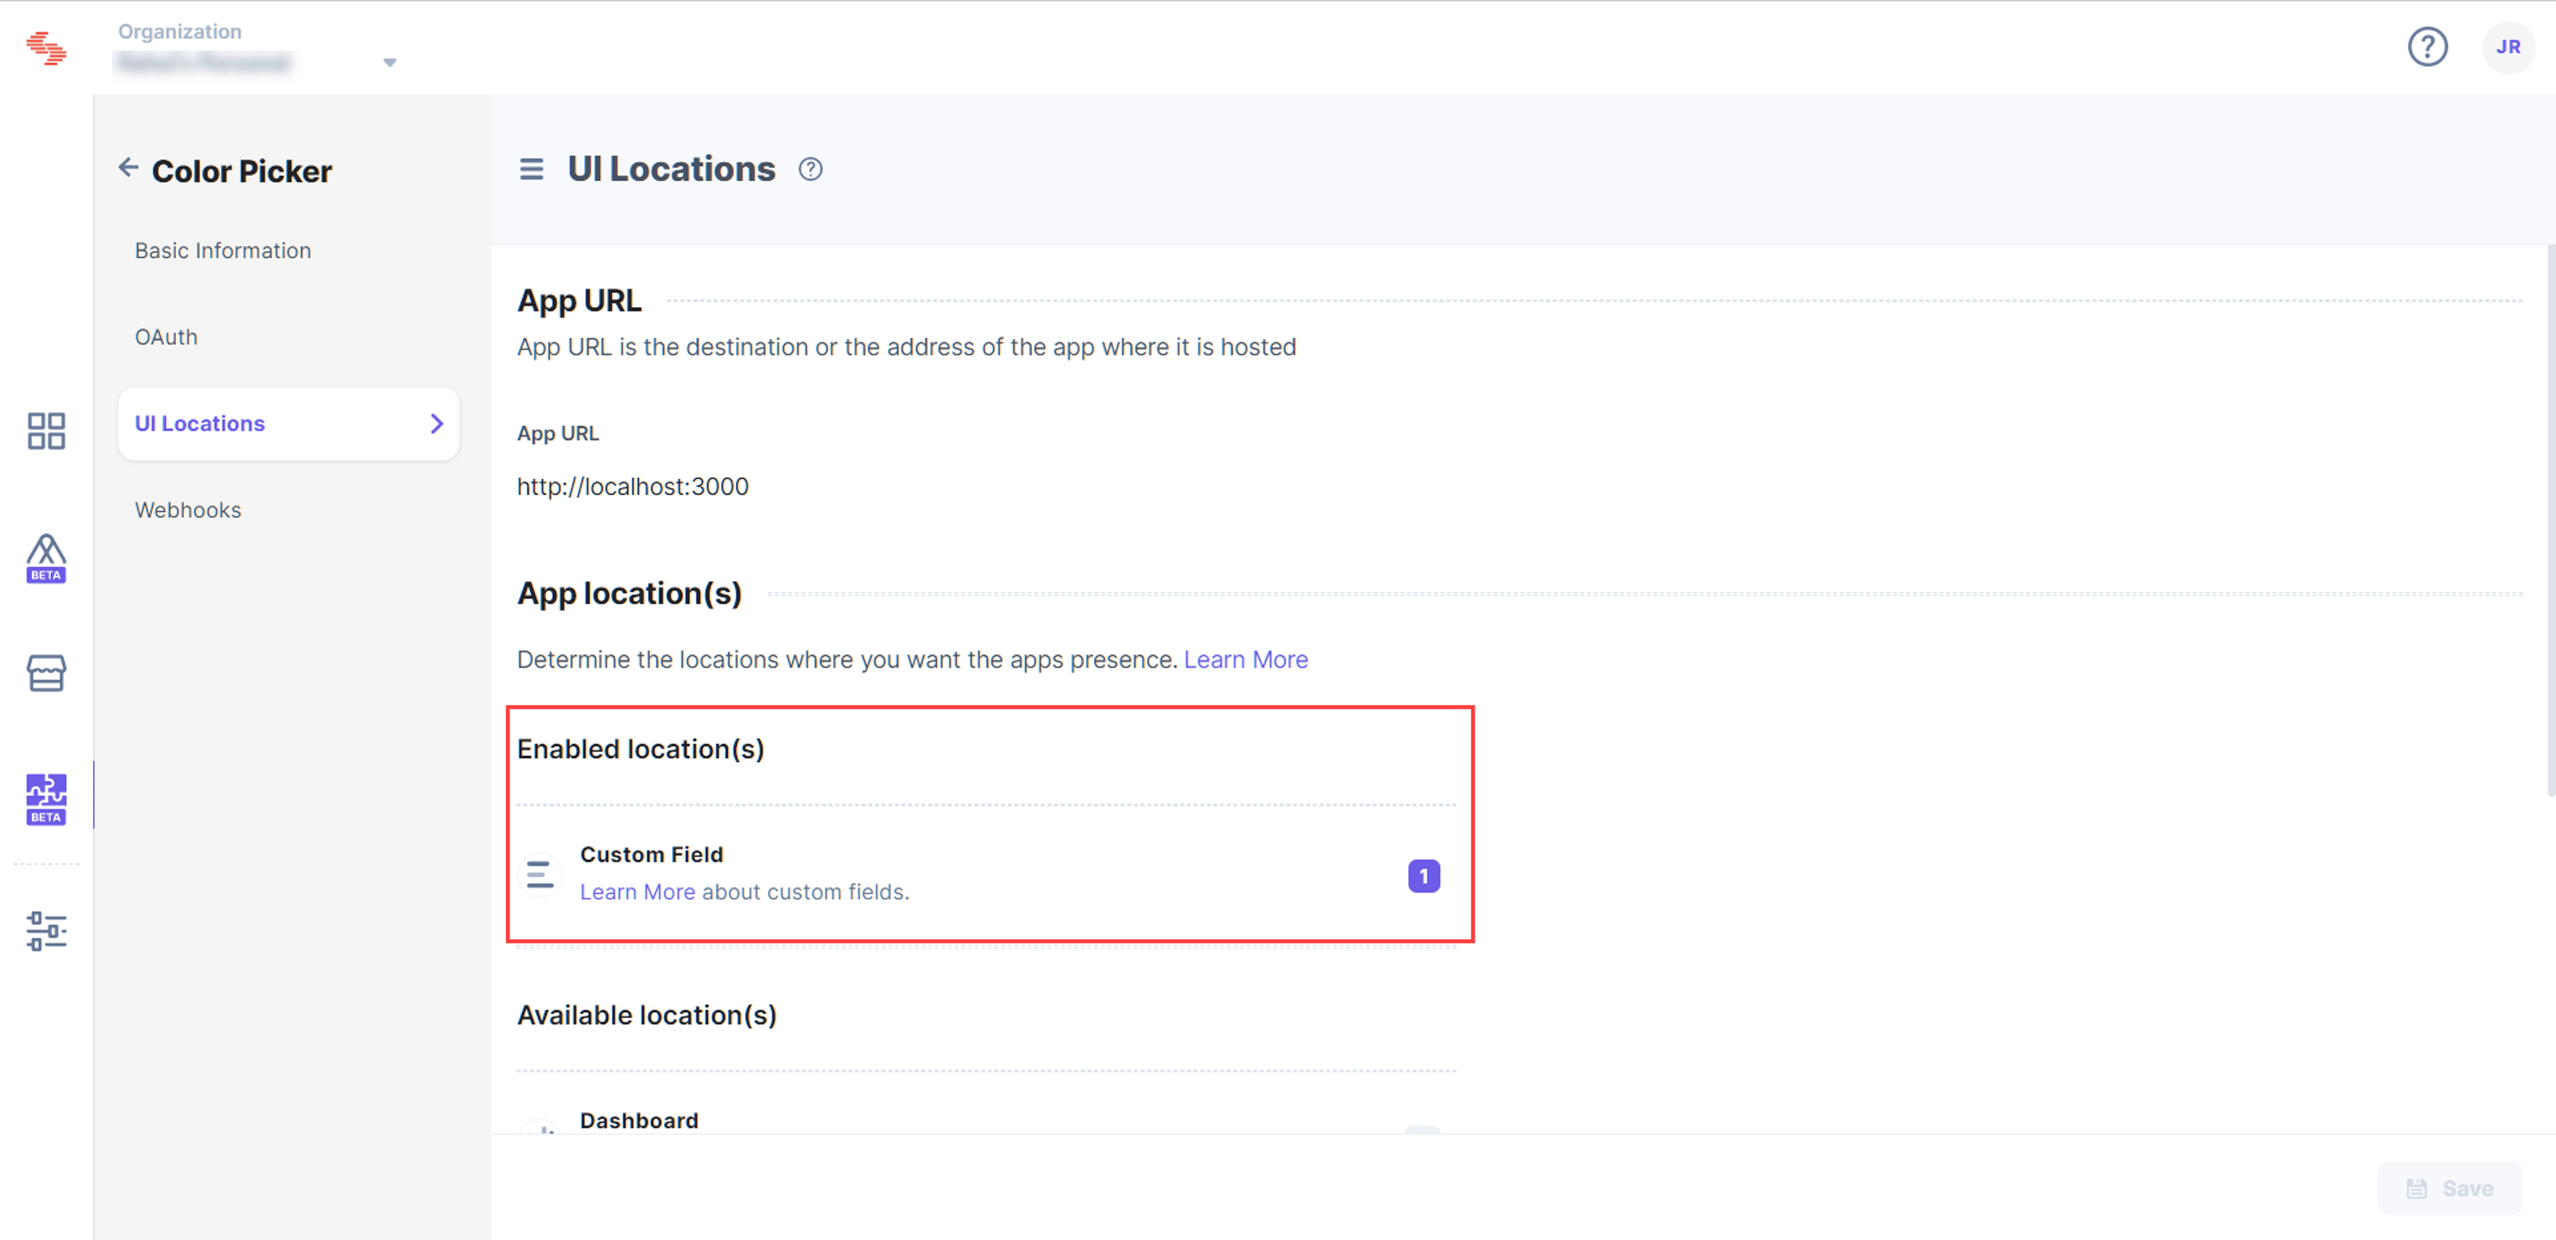Click the Save button
Image resolution: width=2556 pixels, height=1240 pixels.
pyautogui.click(x=2449, y=1188)
